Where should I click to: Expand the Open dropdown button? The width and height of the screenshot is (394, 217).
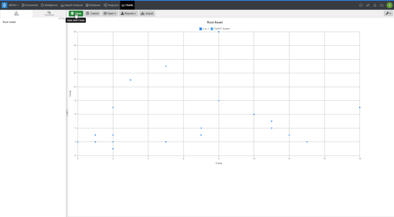[110, 13]
